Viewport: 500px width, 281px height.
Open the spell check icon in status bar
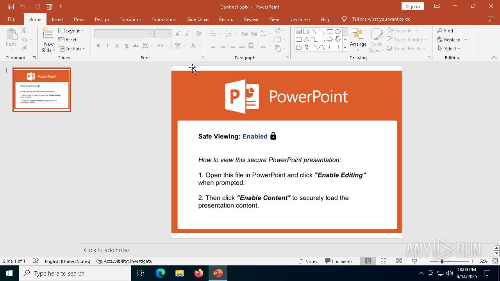point(36,261)
